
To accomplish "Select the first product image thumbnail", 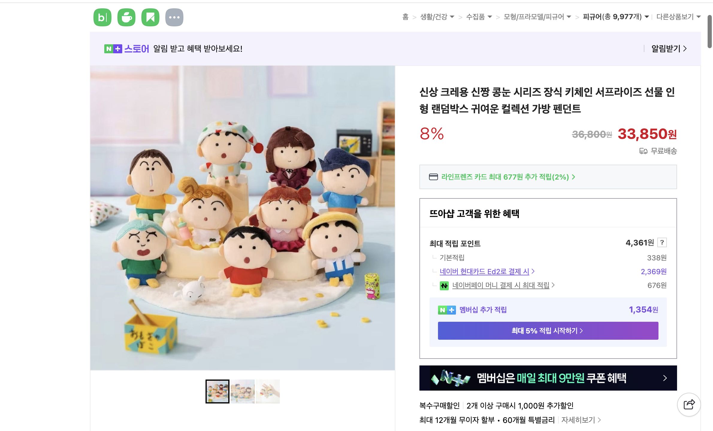I will (x=217, y=391).
